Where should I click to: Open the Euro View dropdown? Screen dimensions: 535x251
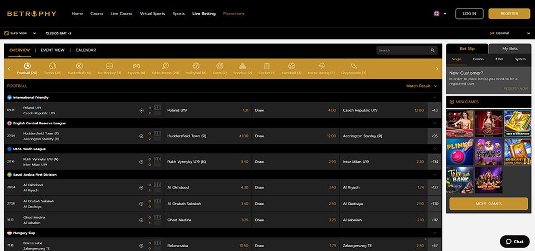(20, 33)
